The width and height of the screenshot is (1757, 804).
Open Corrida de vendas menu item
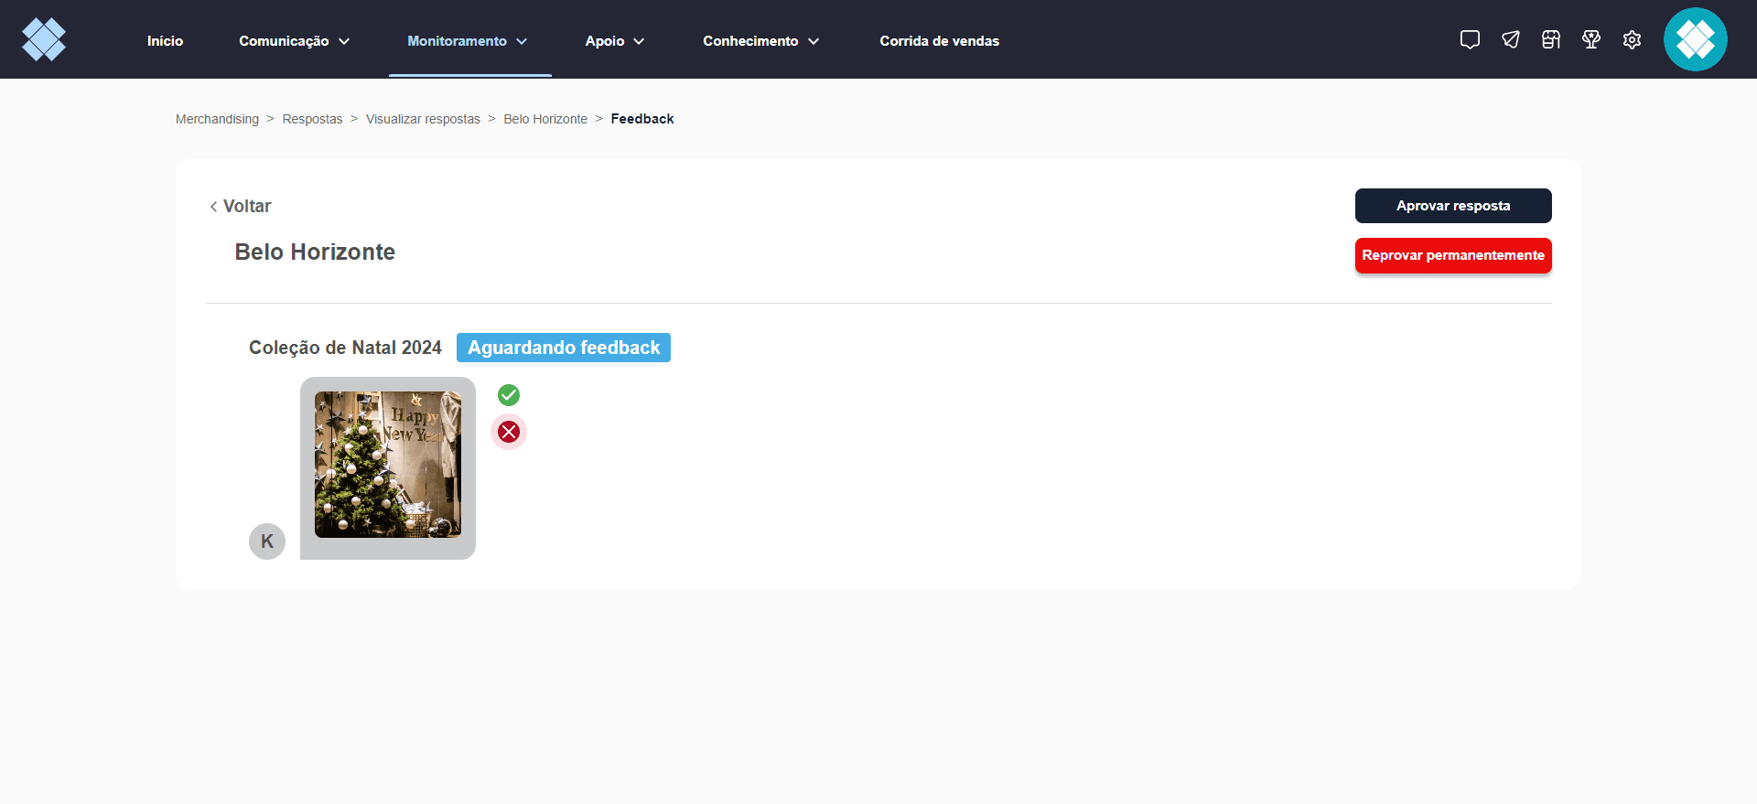coord(939,41)
